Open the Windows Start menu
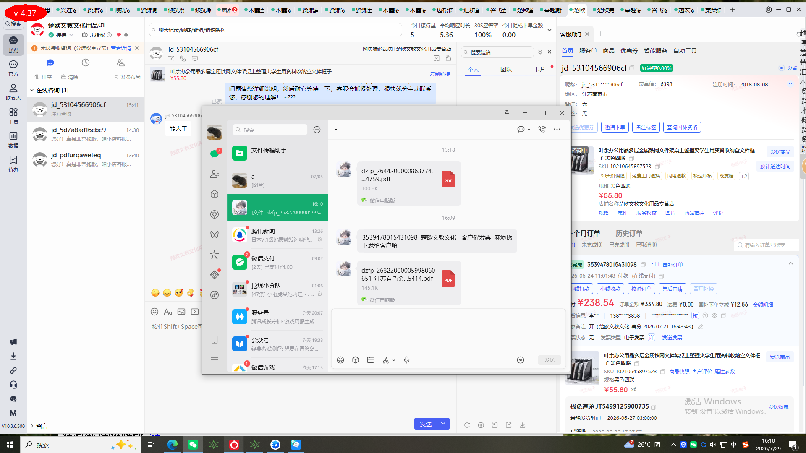This screenshot has width=806, height=453. [10, 445]
